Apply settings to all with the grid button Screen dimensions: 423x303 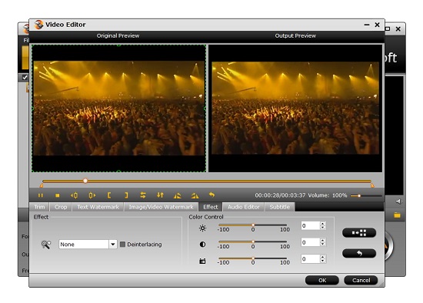[x=359, y=232]
